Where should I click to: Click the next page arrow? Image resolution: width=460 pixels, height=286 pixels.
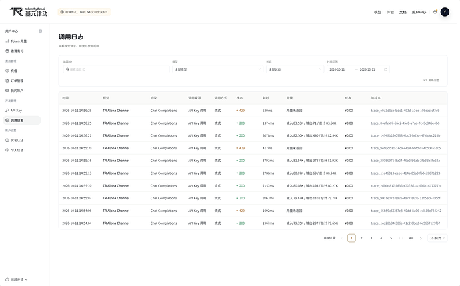421,238
